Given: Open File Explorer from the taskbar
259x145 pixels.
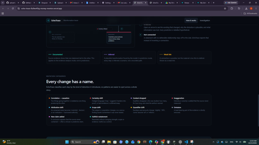Looking at the screenshot, I should point(109,142).
